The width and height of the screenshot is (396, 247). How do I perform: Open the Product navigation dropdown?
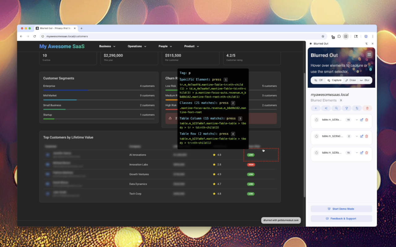(192, 46)
